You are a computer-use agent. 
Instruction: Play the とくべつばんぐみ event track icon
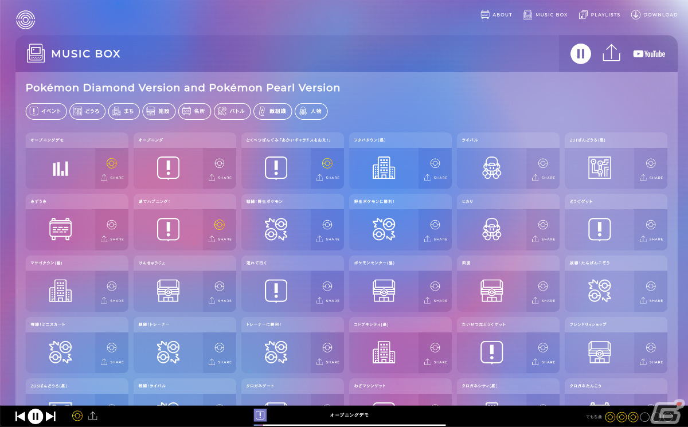point(276,169)
